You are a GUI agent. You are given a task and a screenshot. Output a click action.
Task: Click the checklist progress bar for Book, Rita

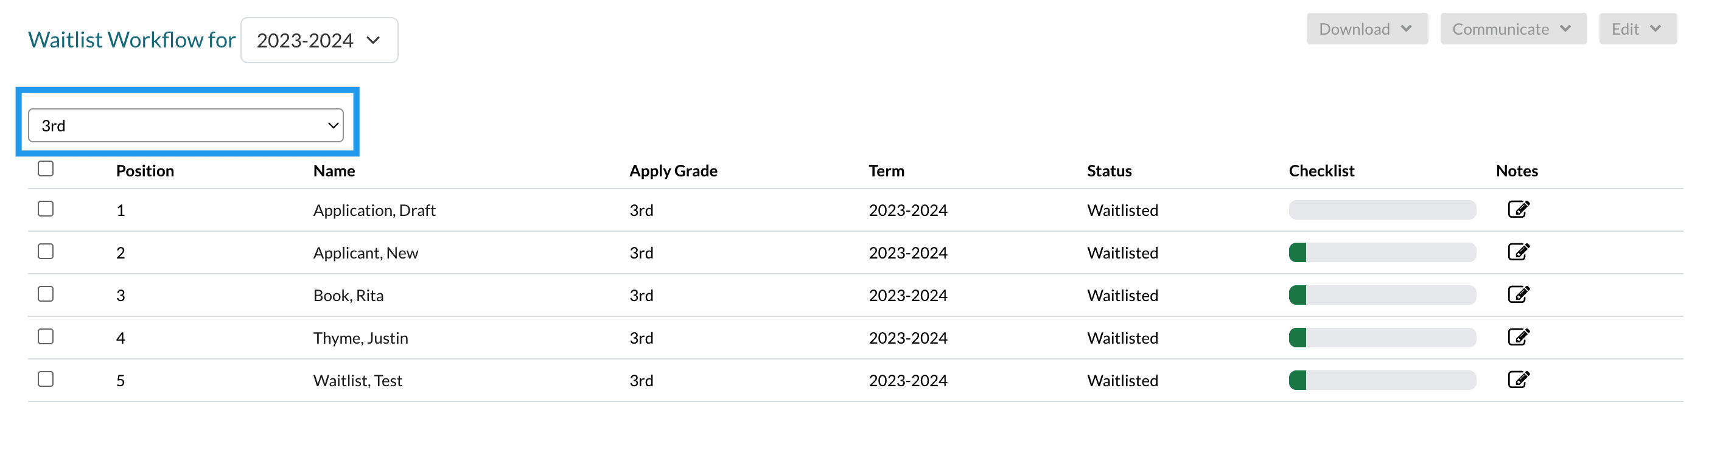coord(1382,295)
